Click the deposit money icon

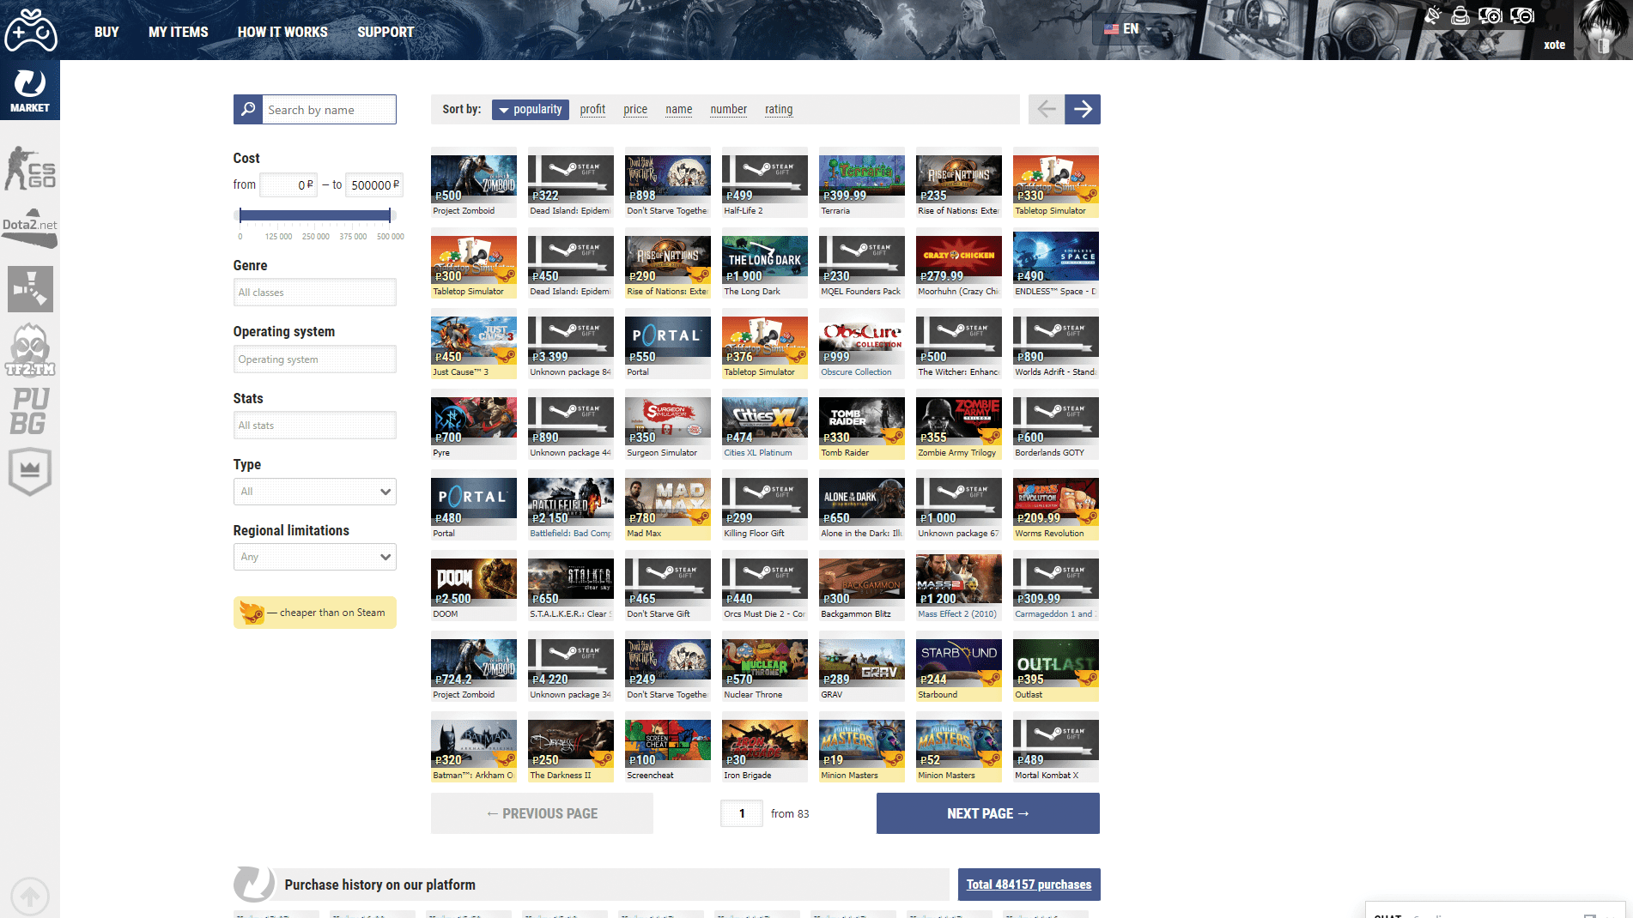[x=1490, y=15]
